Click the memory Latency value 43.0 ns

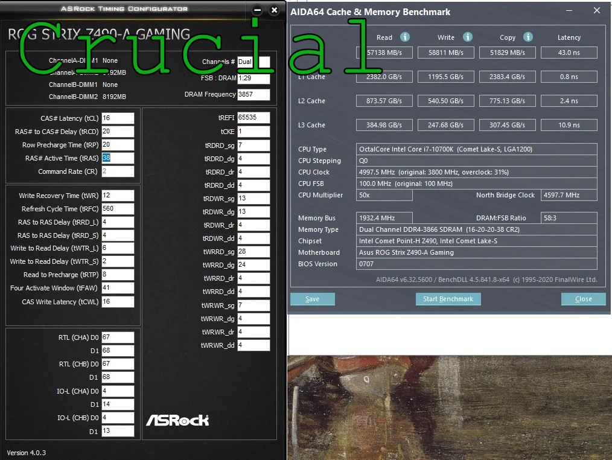coord(569,53)
